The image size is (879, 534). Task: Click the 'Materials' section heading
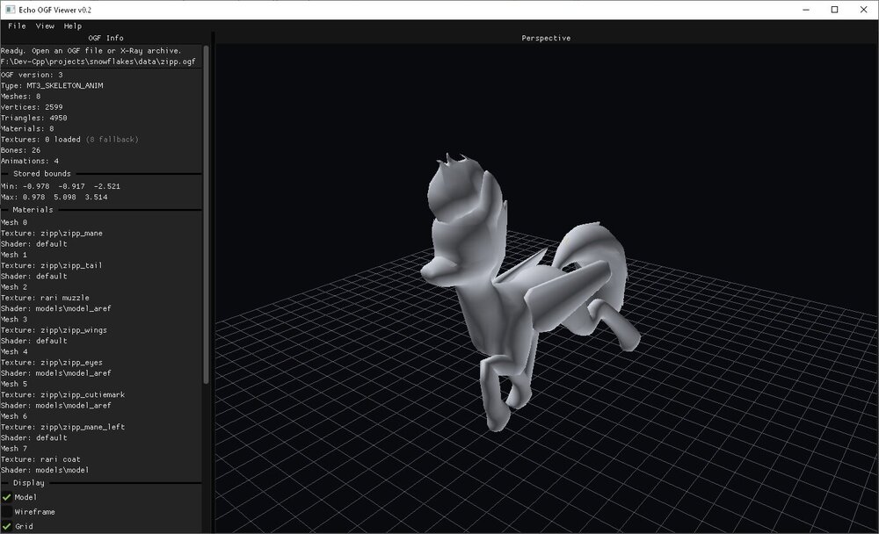point(33,210)
